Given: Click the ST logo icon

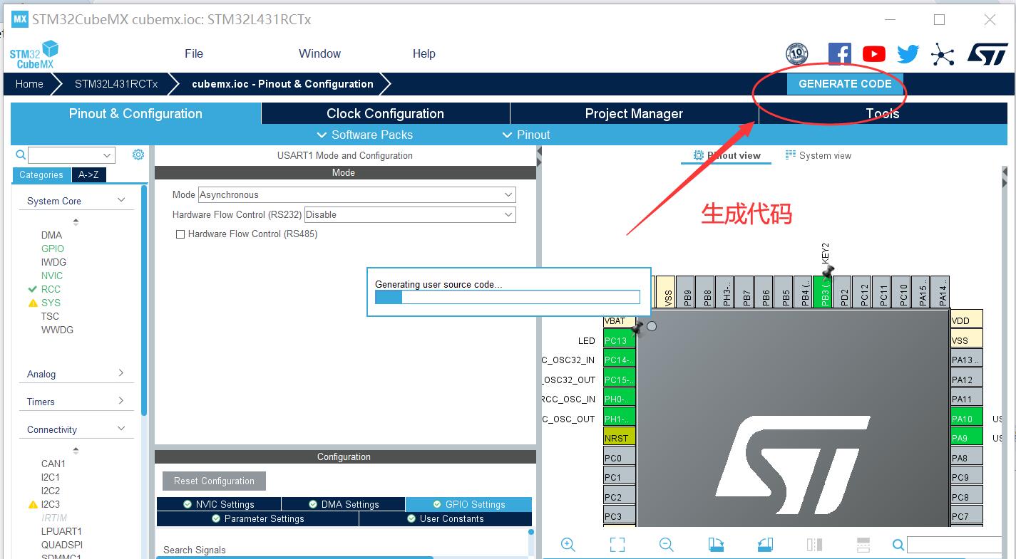Looking at the screenshot, I should [x=987, y=54].
